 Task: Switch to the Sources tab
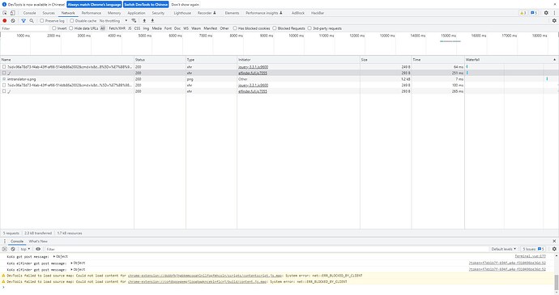49,13
